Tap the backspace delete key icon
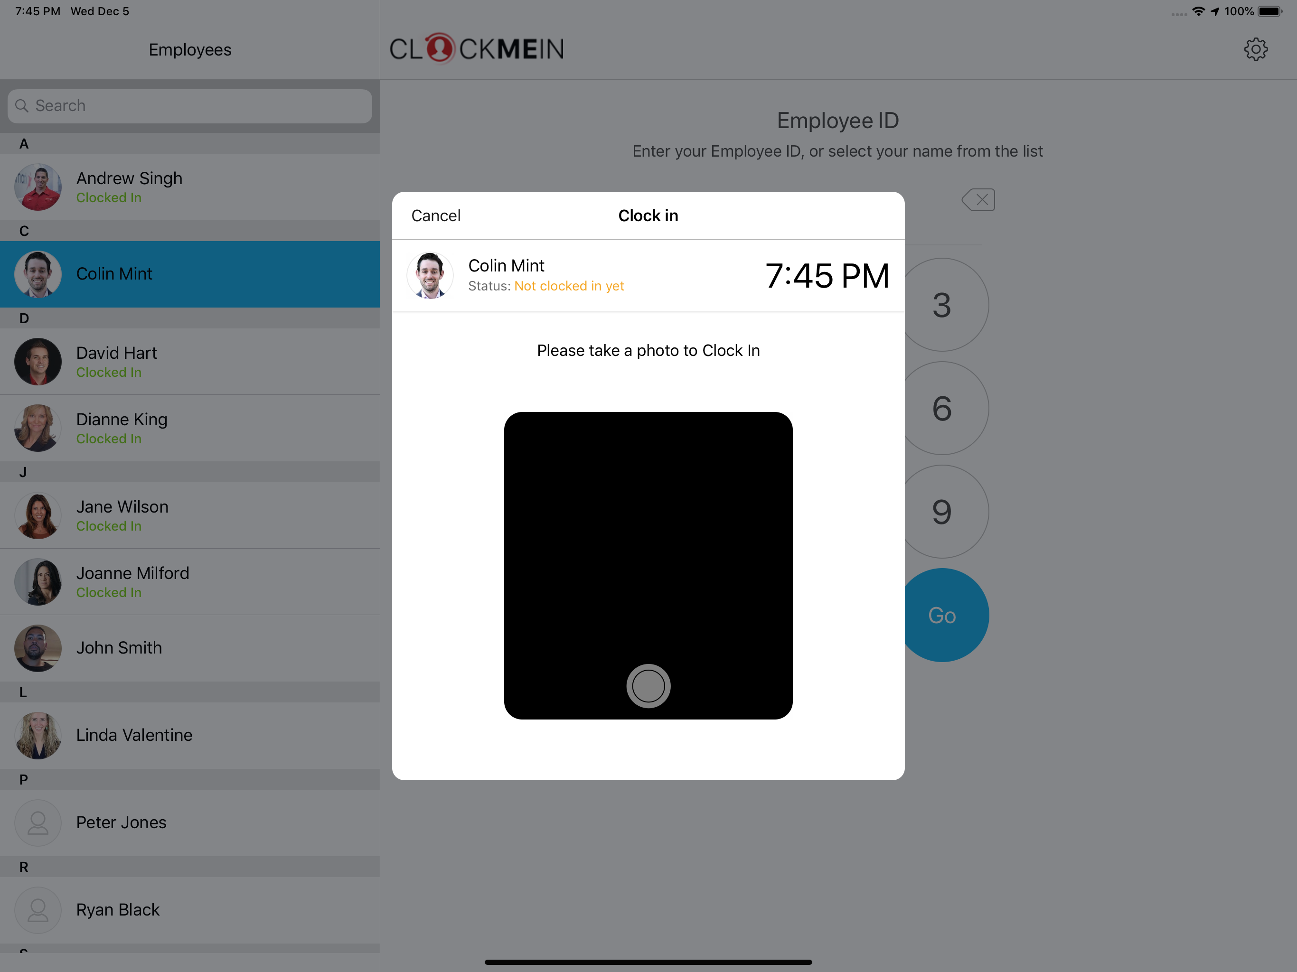Viewport: 1297px width, 972px height. click(x=978, y=200)
